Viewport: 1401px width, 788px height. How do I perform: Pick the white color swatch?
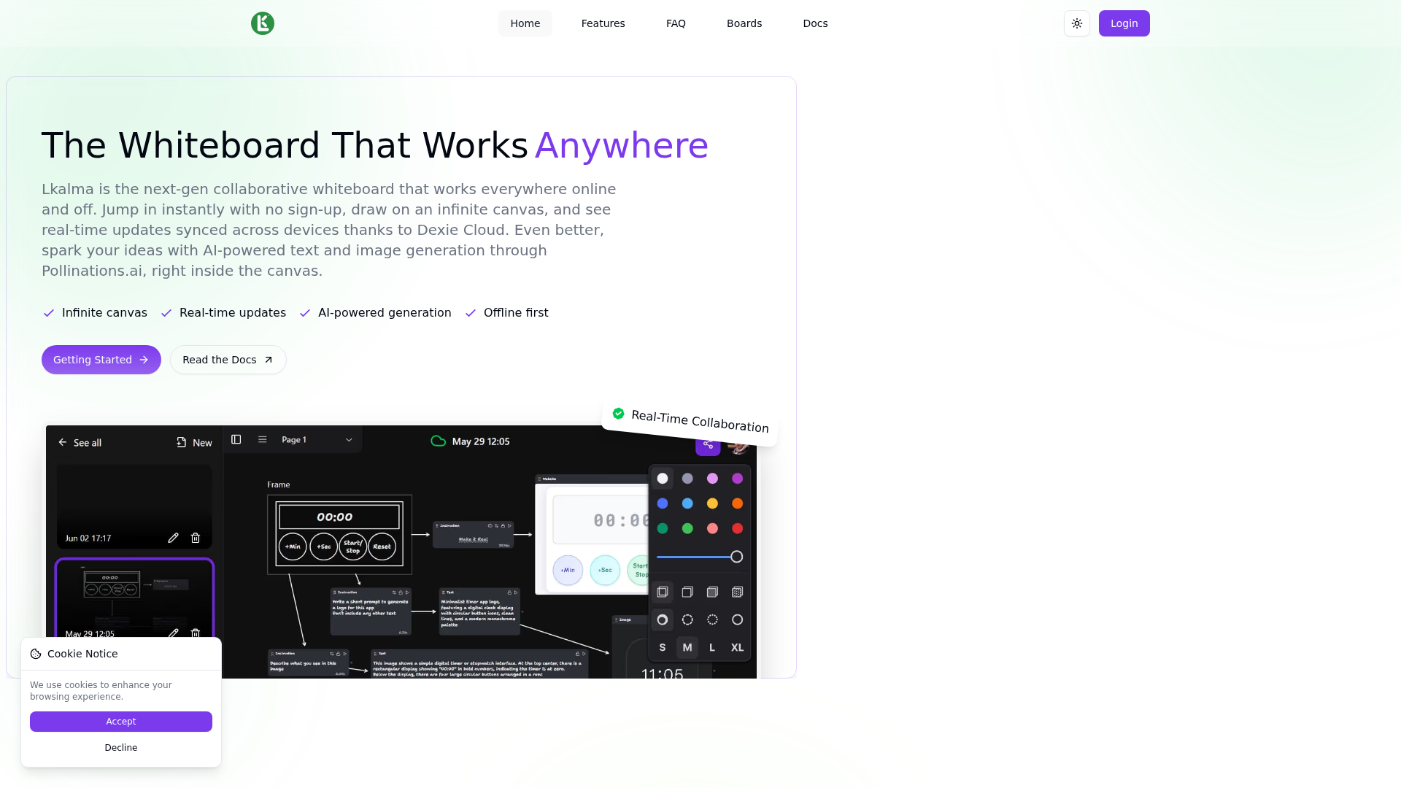(x=663, y=479)
